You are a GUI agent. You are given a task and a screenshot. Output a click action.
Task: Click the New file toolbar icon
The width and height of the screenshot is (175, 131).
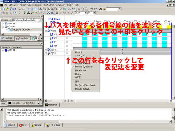click(x=4, y=9)
